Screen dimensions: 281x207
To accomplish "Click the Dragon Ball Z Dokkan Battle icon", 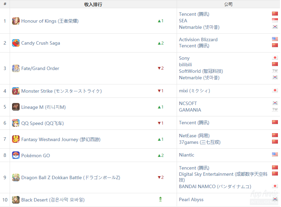I will pyautogui.click(x=16, y=177).
